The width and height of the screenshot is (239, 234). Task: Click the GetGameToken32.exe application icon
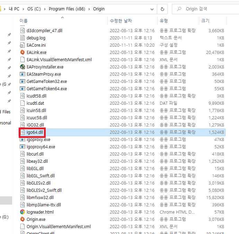(x=23, y=81)
